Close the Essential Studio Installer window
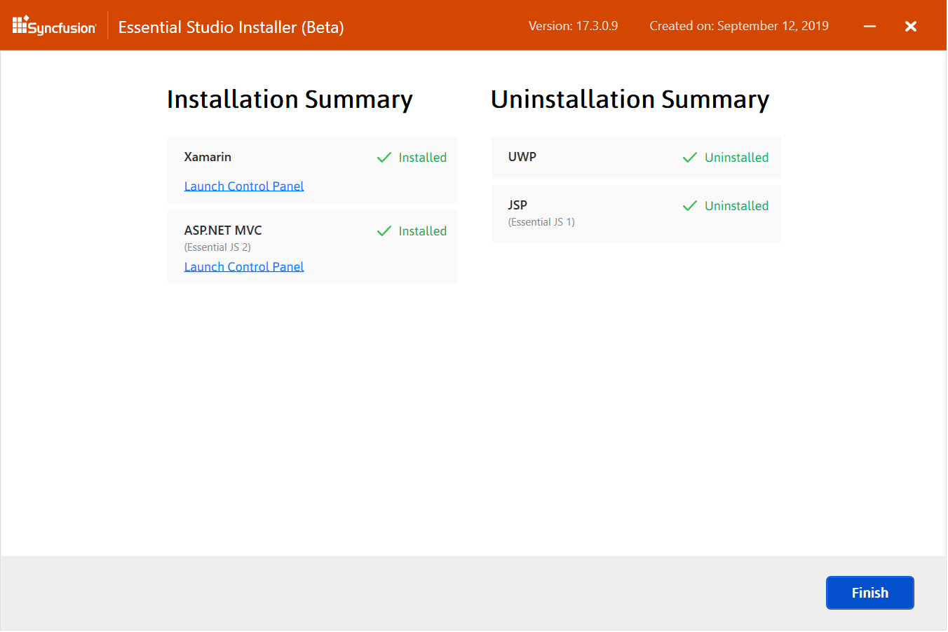Viewport: 948px width, 632px height. [x=910, y=27]
